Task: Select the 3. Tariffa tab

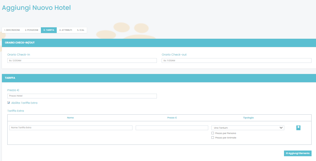Action: point(49,30)
